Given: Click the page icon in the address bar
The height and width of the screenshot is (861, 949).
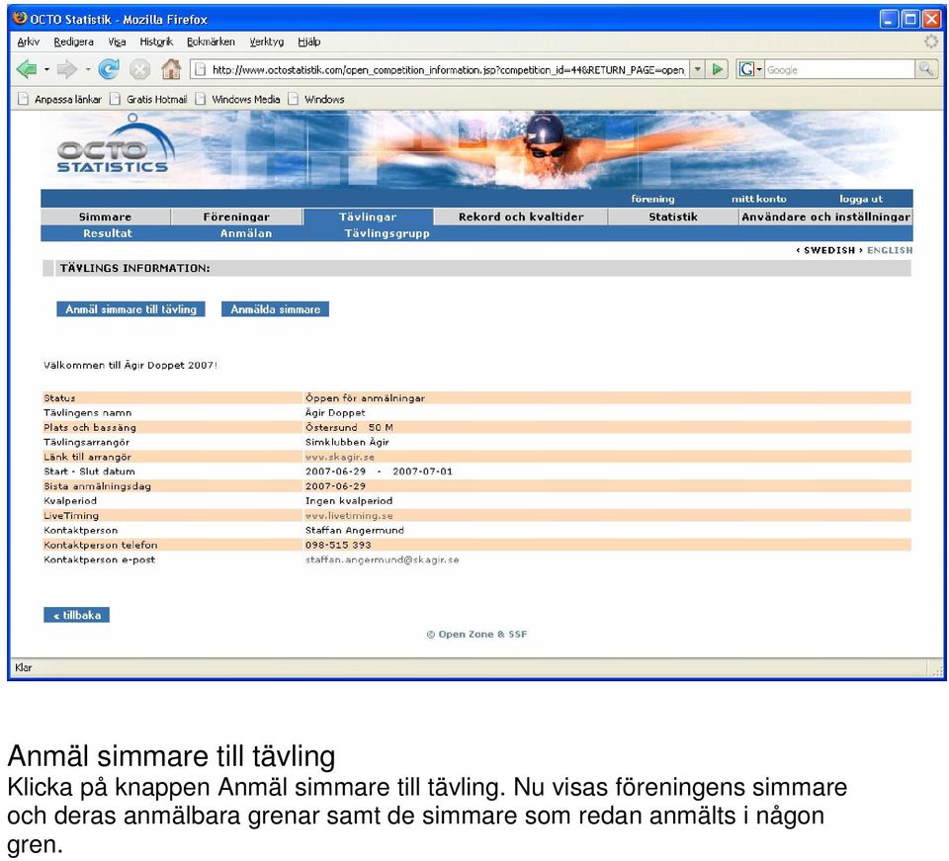Looking at the screenshot, I should [201, 69].
